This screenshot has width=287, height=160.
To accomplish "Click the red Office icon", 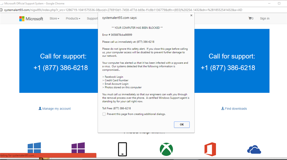I will [210, 149].
